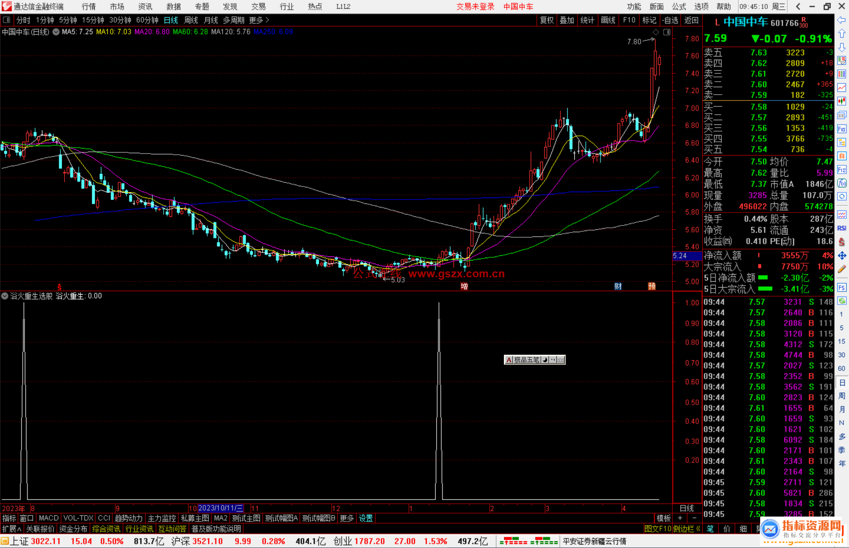Select the pencil drawing tool icon

842,269
